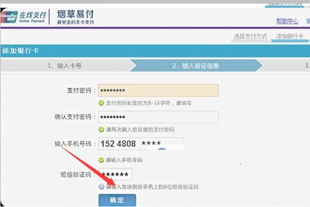Viewport: 310px width, 207px height.
Task: Open the 帮助中心 help center link
Action: [287, 21]
